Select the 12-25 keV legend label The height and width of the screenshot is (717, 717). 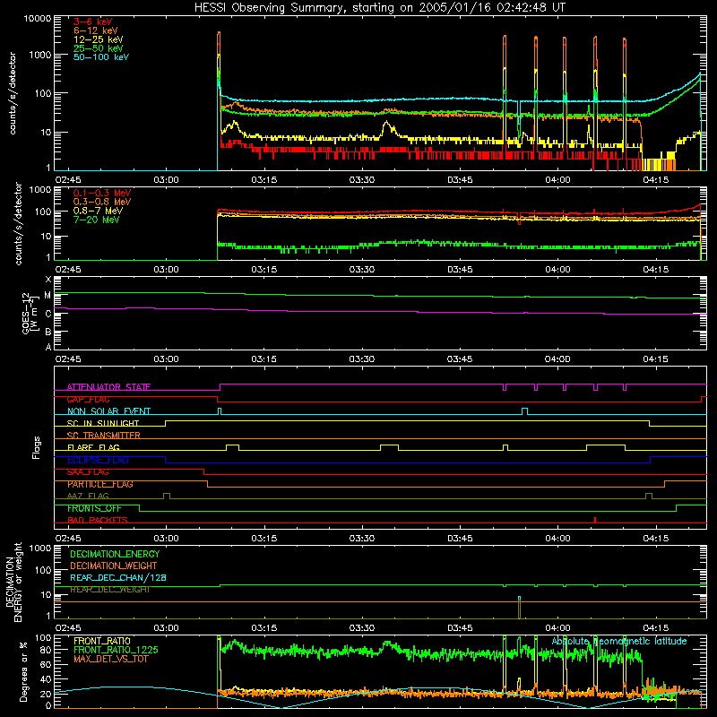point(99,39)
